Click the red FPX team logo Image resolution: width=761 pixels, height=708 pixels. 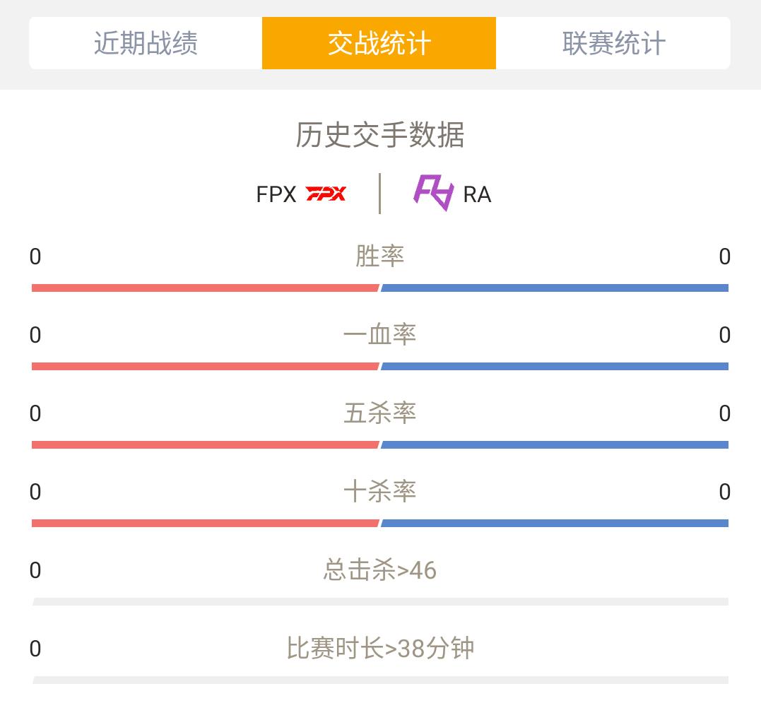pyautogui.click(x=326, y=194)
